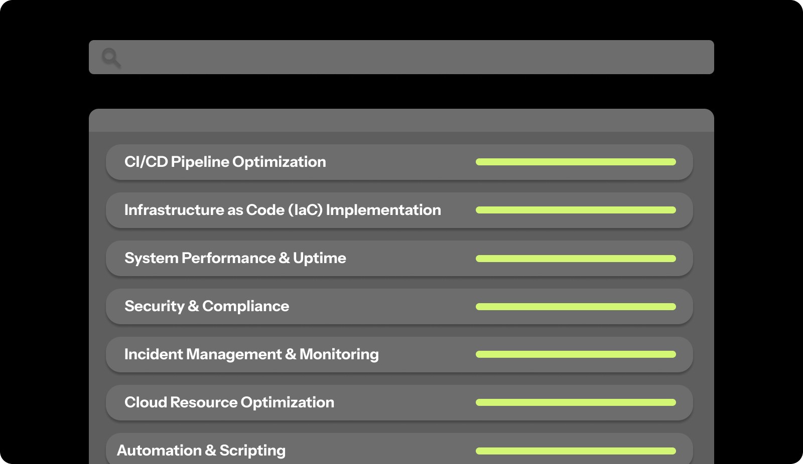Click the Automation & Scripting label text
Screen dimensions: 803x464
point(201,450)
